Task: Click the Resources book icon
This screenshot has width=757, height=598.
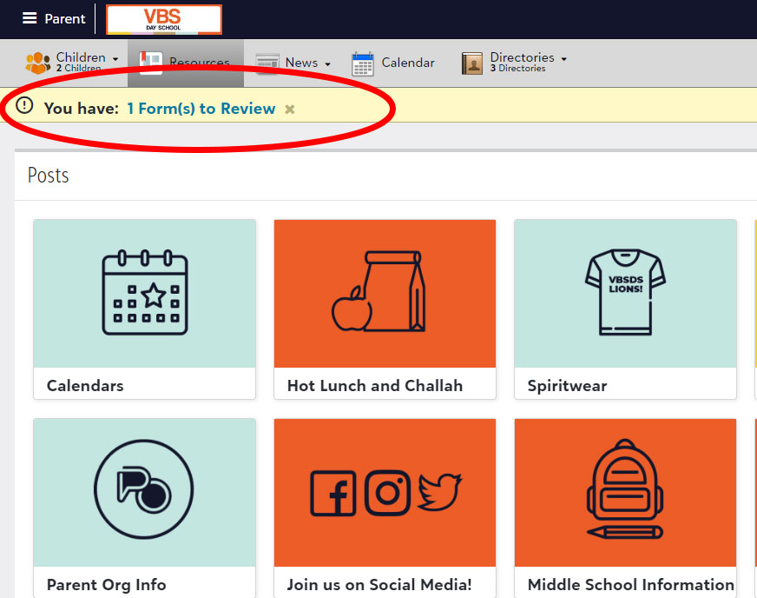Action: (151, 63)
